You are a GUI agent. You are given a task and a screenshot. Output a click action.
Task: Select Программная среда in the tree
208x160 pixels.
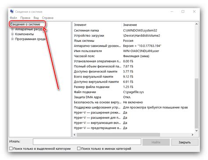pos(30,39)
